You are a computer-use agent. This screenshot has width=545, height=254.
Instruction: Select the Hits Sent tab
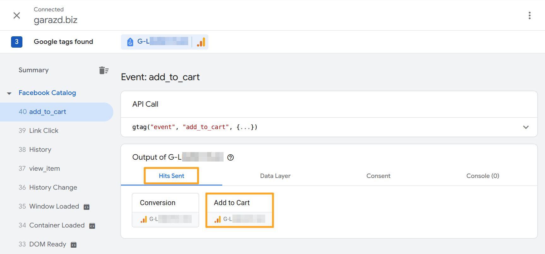(171, 176)
